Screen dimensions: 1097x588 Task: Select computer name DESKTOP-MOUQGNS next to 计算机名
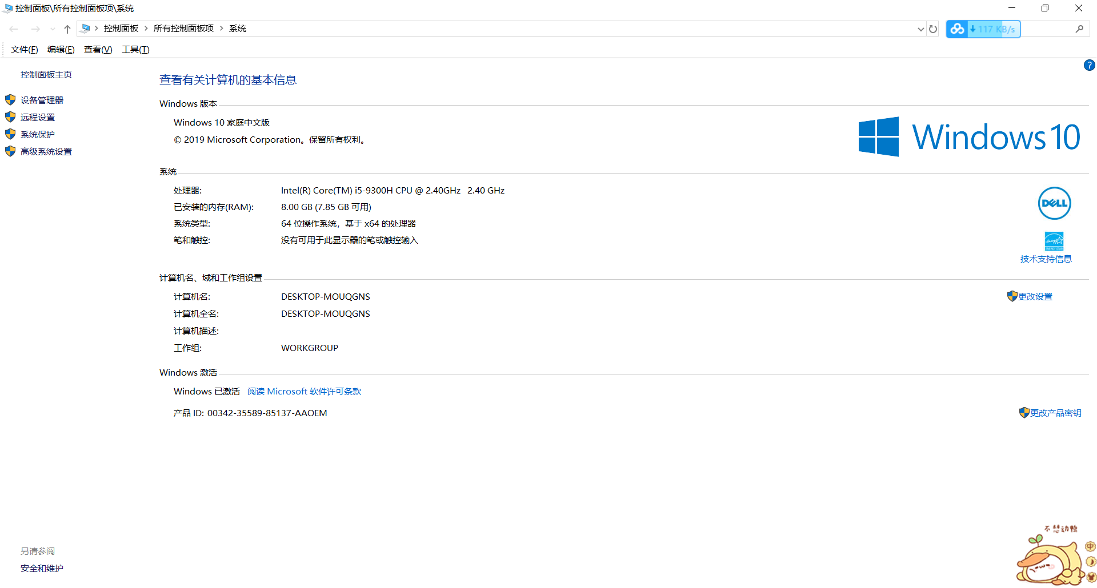pyautogui.click(x=326, y=297)
